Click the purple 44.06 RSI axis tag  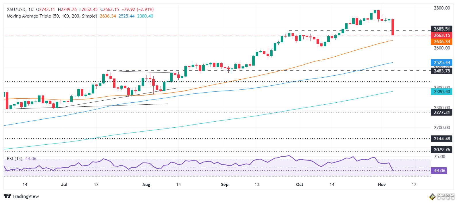pyautogui.click(x=439, y=171)
